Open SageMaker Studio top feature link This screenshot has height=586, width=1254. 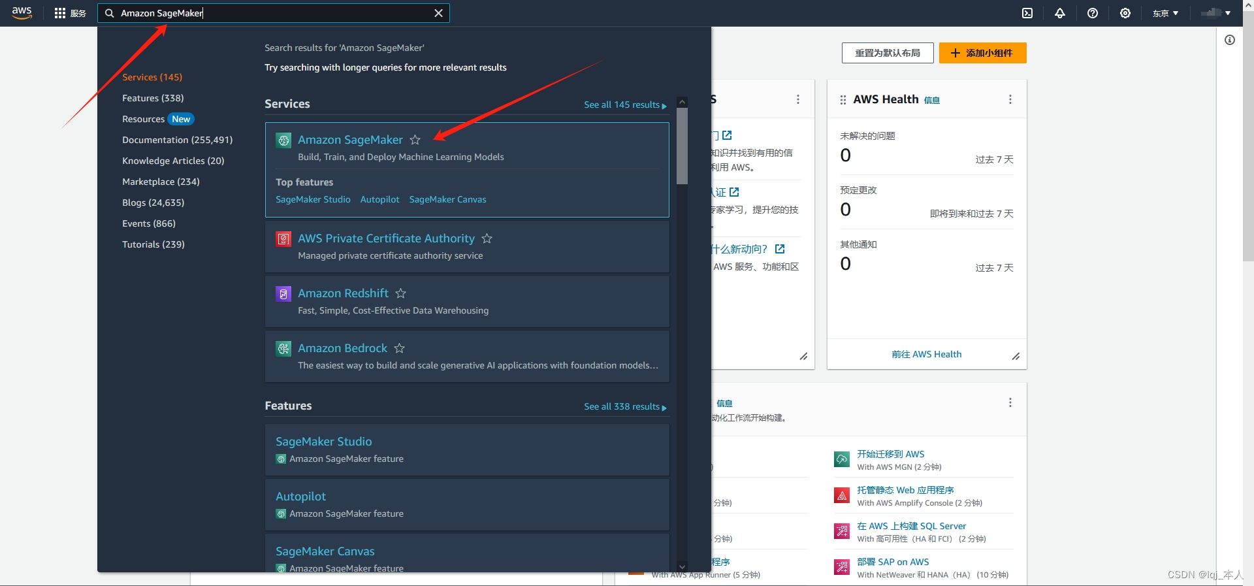coord(313,199)
